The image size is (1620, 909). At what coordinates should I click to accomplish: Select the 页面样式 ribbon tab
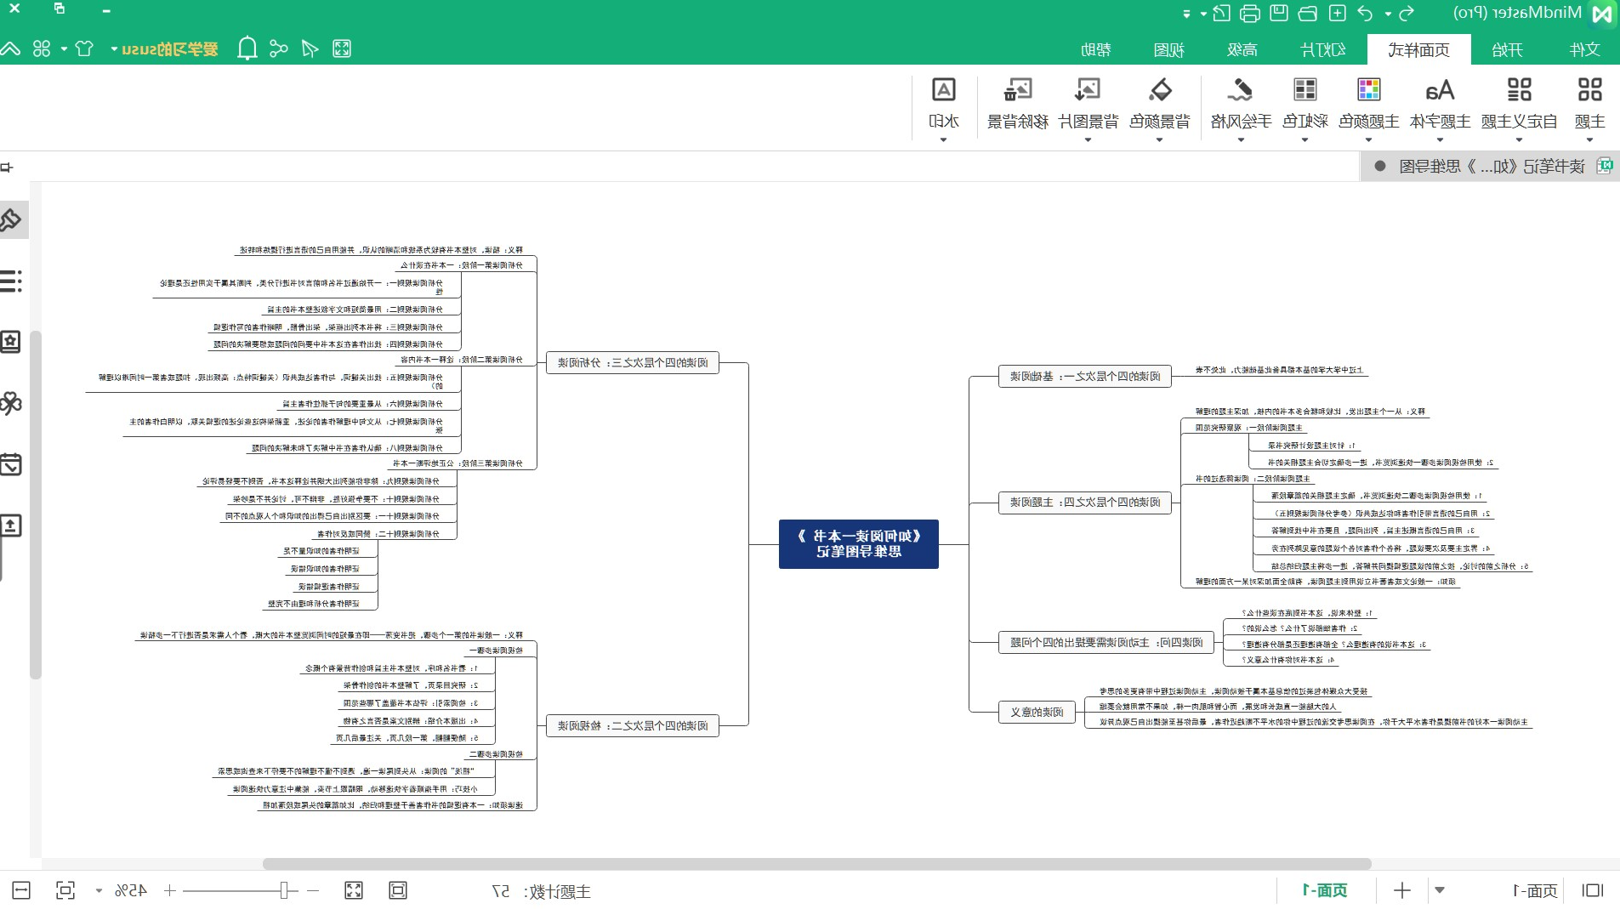click(1418, 49)
